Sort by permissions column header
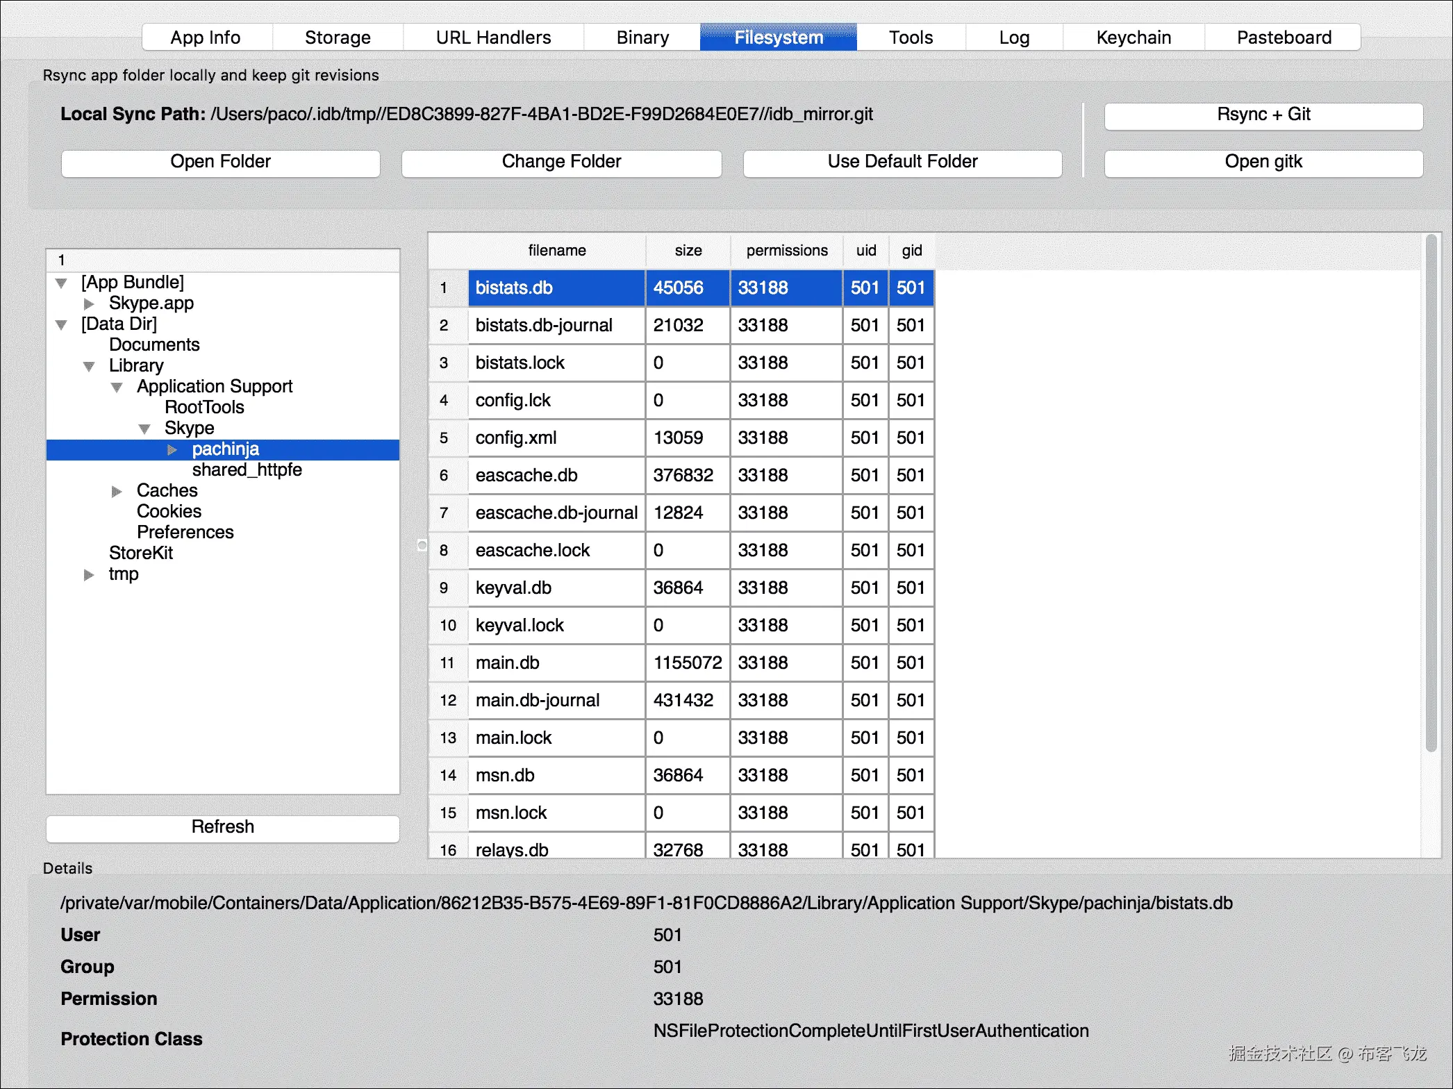 (x=787, y=251)
